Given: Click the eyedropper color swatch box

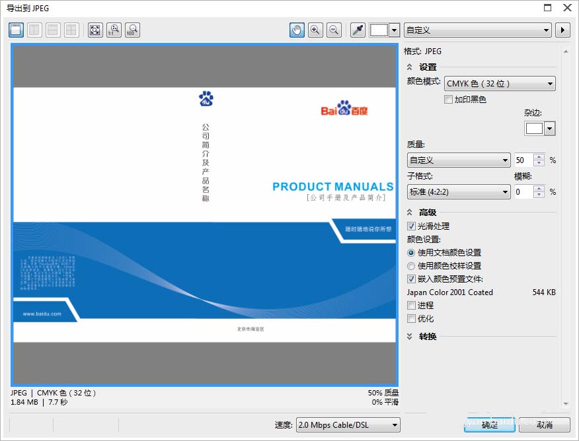Looking at the screenshot, I should (379, 30).
